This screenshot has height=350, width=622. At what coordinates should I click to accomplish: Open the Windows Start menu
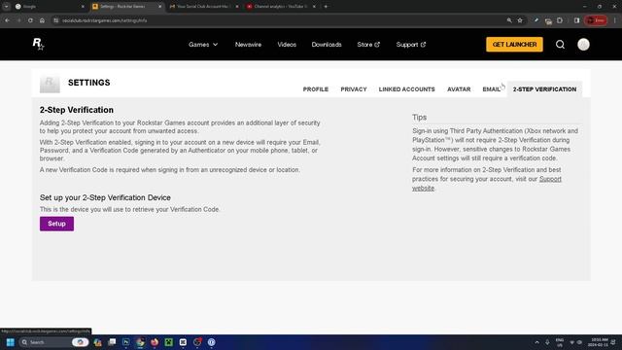11,342
